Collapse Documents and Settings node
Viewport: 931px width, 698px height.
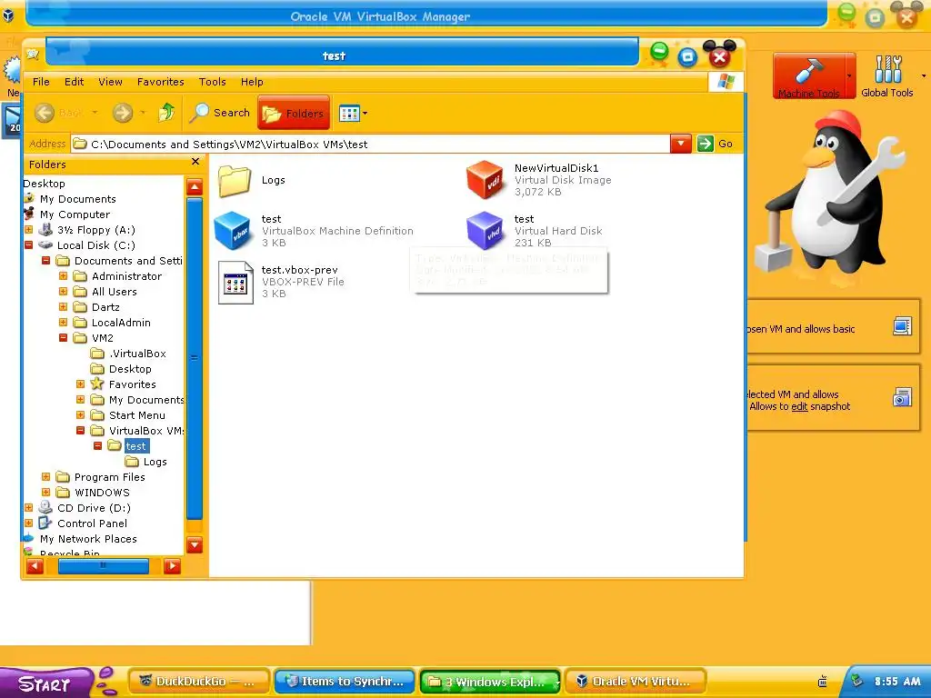[45, 261]
